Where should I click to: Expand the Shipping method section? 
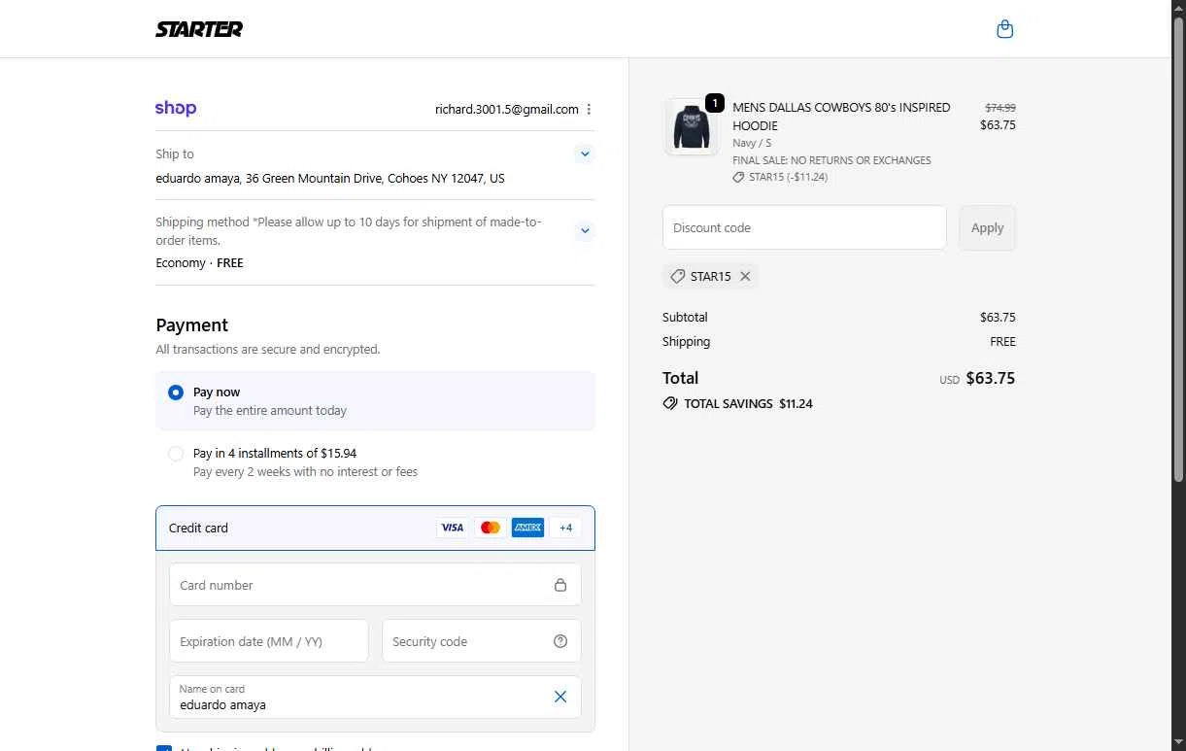click(x=584, y=230)
